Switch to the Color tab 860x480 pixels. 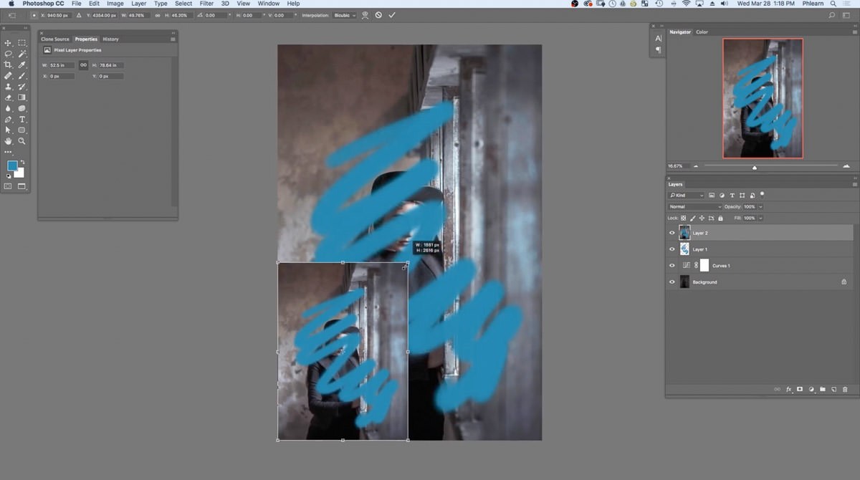[x=702, y=32]
